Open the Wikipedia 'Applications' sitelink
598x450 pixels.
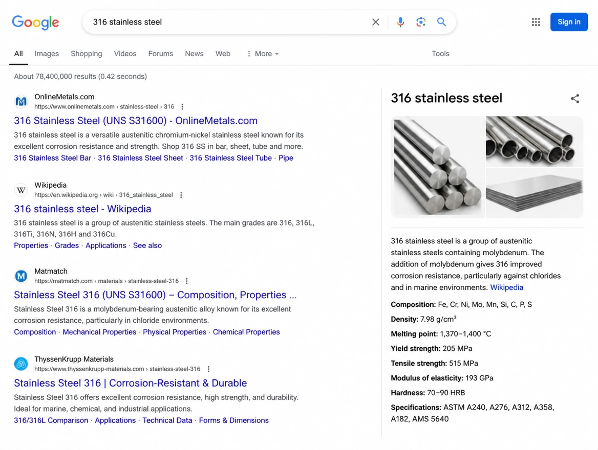[x=105, y=245]
